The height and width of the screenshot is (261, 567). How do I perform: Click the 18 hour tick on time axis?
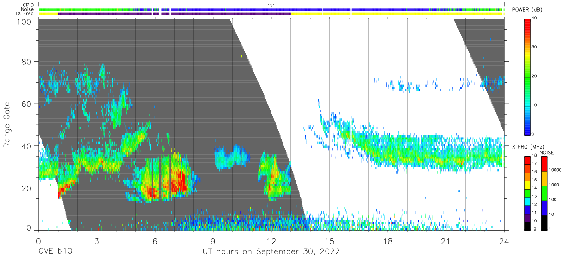tap(387, 241)
